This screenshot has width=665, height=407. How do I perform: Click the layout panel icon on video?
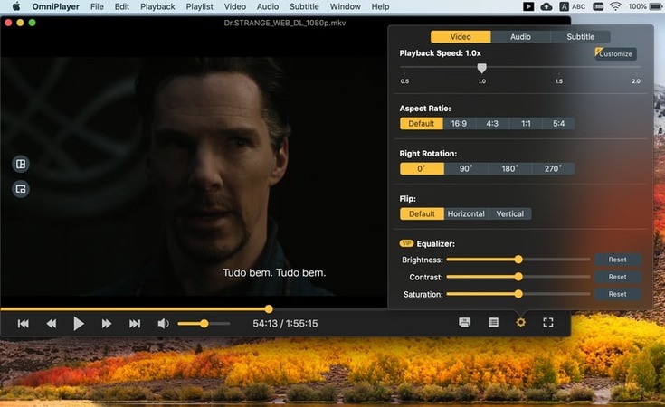pyautogui.click(x=21, y=164)
